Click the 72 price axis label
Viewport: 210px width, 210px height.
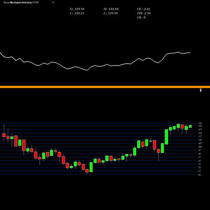(199, 168)
